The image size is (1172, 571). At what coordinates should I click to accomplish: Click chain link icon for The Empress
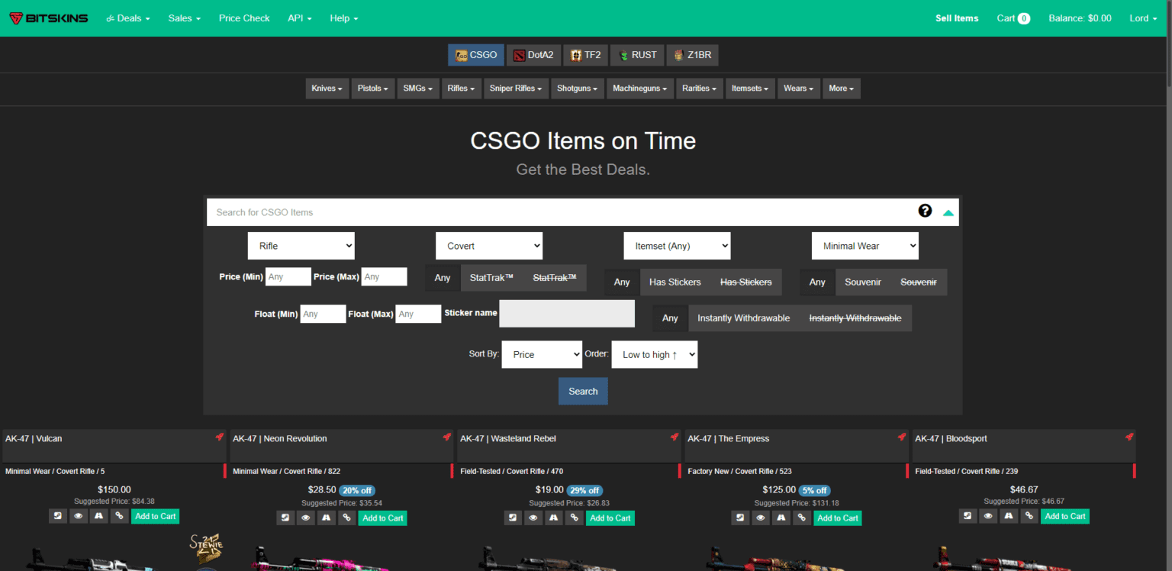(x=800, y=518)
